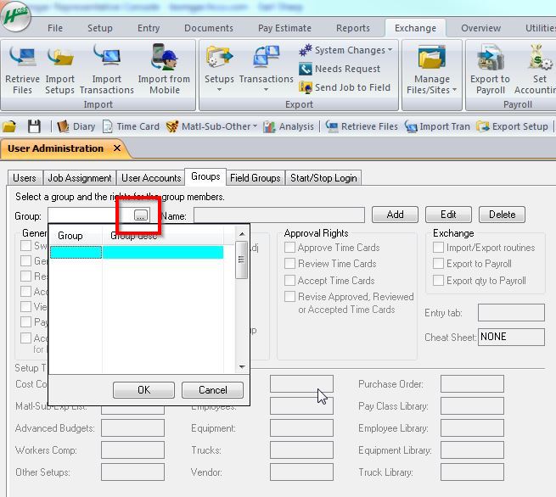The width and height of the screenshot is (556, 497).
Task: Click the Set Accounting money bag icon
Action: pos(540,57)
